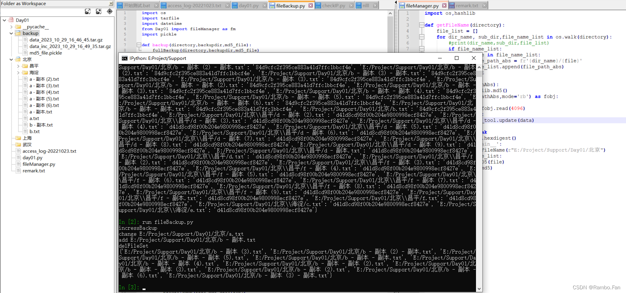Click the Locate Current File target icon

coord(109,12)
